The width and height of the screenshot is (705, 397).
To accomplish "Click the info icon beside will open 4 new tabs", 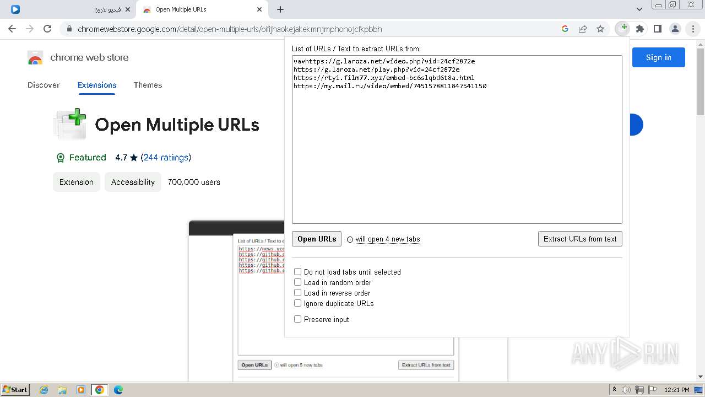I will coord(350,239).
